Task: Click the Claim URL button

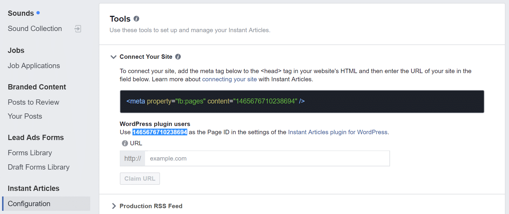Action: click(x=140, y=178)
